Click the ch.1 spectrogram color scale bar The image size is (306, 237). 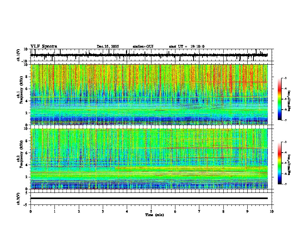coord(280,99)
